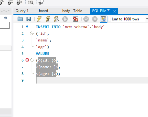Save the script with floppy disk icon
This screenshot has width=148, height=117.
(x=28, y=19)
